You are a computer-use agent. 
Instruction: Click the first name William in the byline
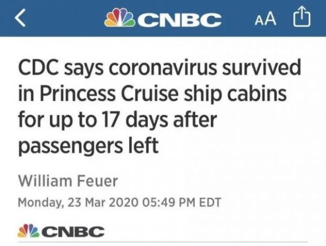point(45,181)
